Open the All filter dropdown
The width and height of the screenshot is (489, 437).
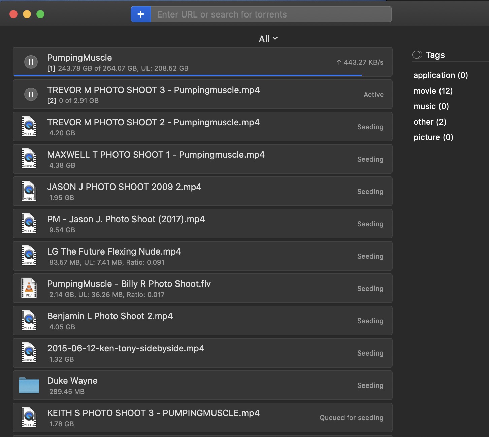[x=267, y=38]
